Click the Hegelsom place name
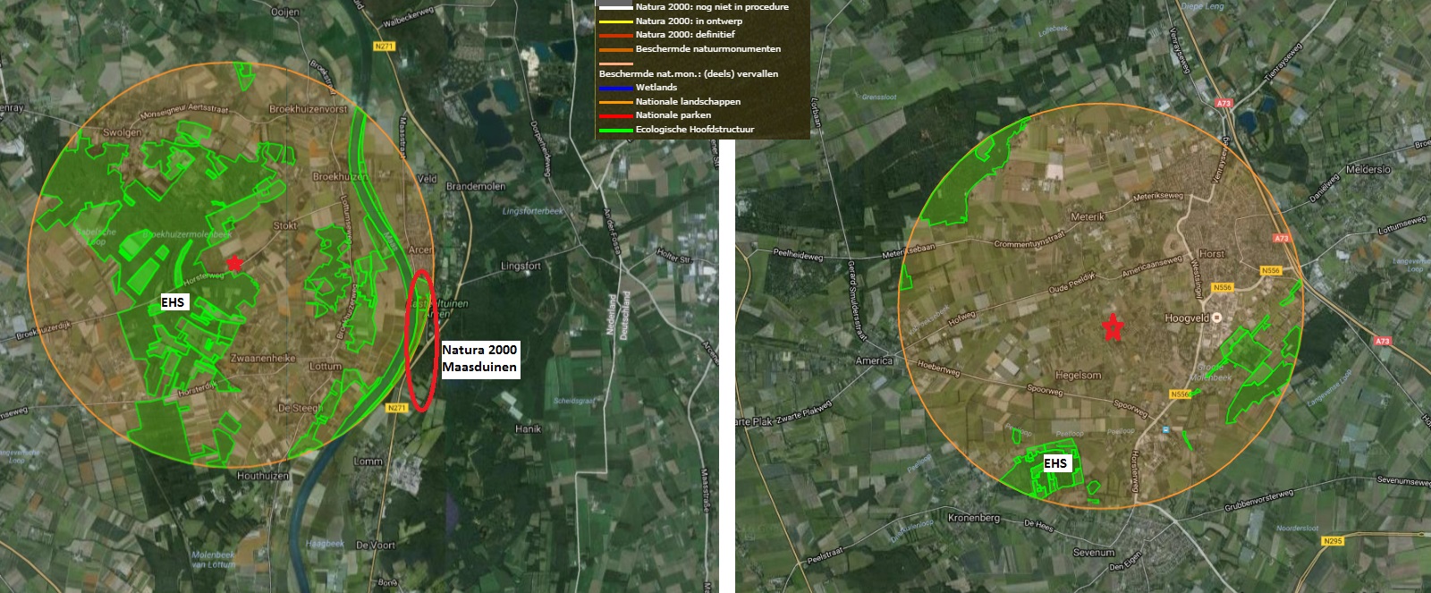The width and height of the screenshot is (1431, 593). point(1078,376)
